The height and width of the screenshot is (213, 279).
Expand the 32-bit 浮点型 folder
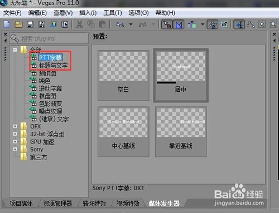point(15,134)
